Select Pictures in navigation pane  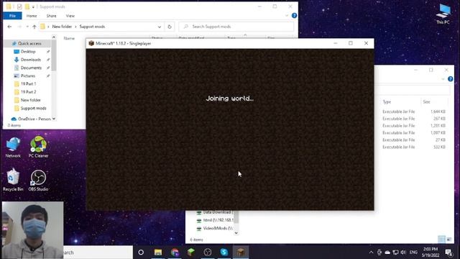pos(28,76)
